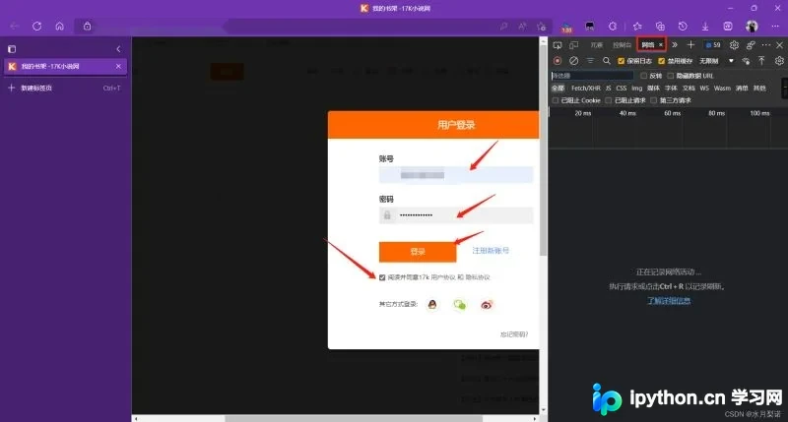
Task: Close the 17K小说网 vertical tab
Action: [118, 66]
